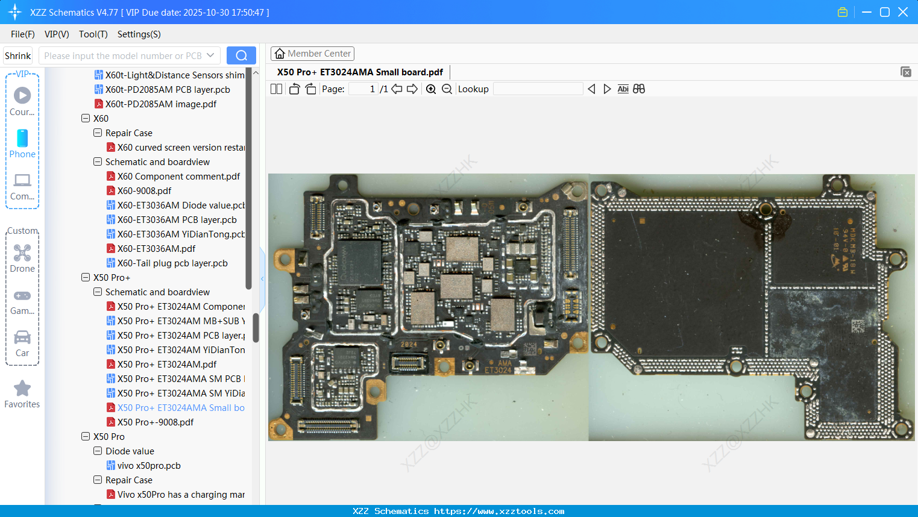Click the blue search magnifier button
The width and height of the screenshot is (918, 517).
pos(241,55)
